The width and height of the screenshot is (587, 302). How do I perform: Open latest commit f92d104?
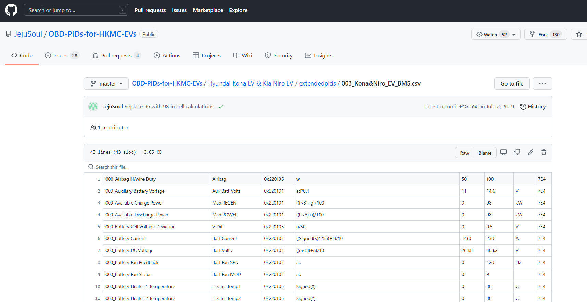coord(468,107)
